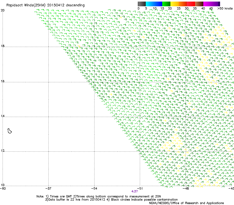Click the yellow 20-25 knots color segment
234x205 pixels.
175,4
